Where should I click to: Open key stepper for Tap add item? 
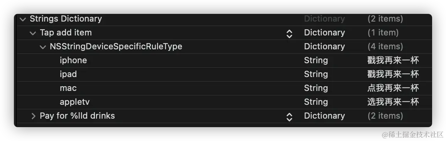[x=289, y=34]
